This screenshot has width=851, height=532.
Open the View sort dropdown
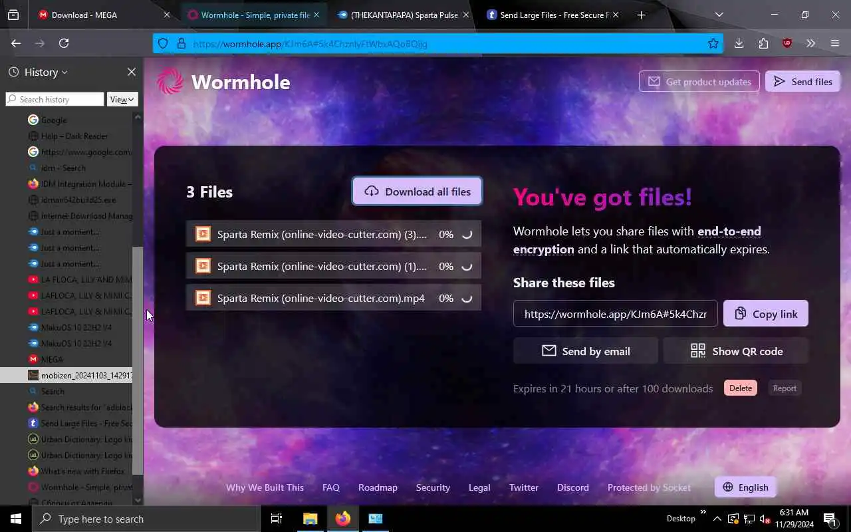click(122, 99)
